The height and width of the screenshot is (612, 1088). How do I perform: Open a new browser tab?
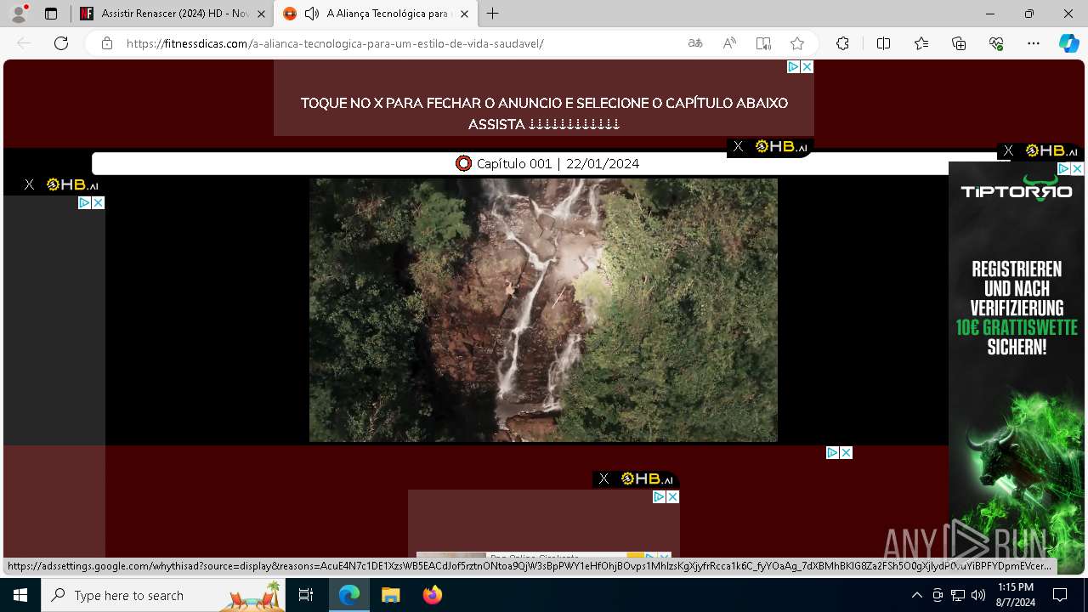pos(493,14)
